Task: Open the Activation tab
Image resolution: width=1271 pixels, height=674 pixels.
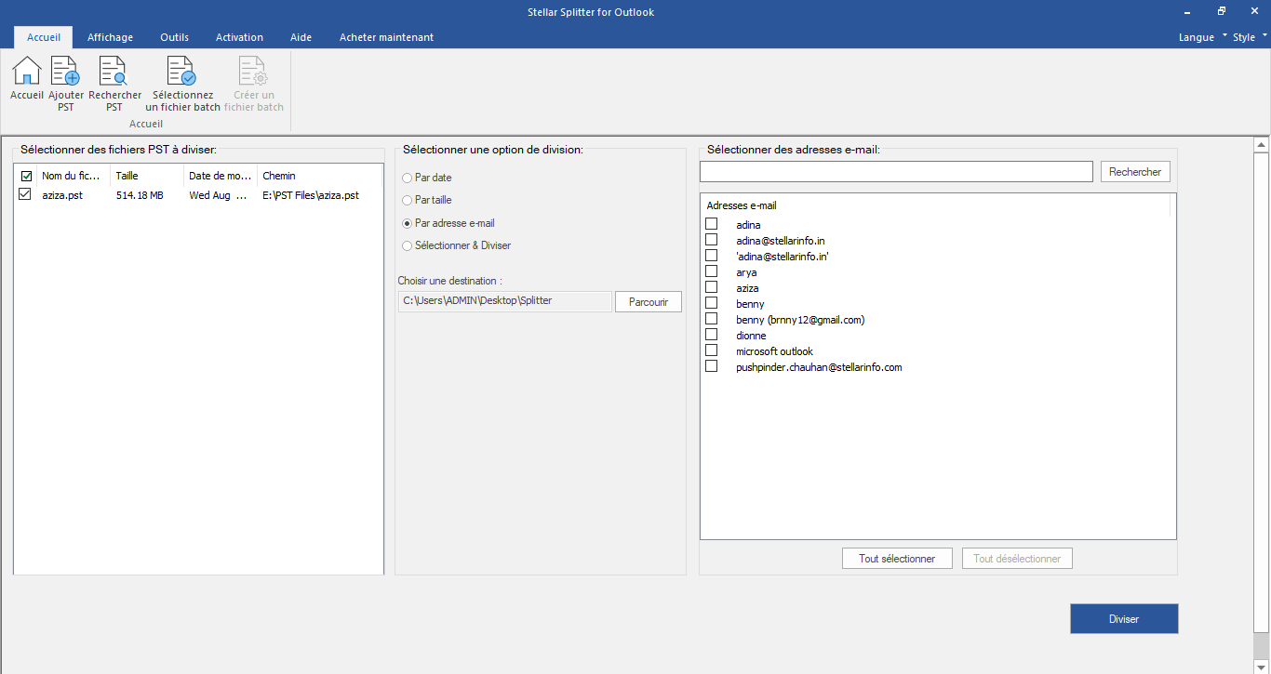Action: click(239, 37)
